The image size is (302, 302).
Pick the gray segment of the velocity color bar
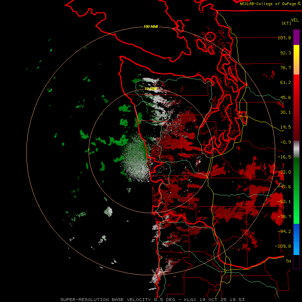(x=296, y=149)
